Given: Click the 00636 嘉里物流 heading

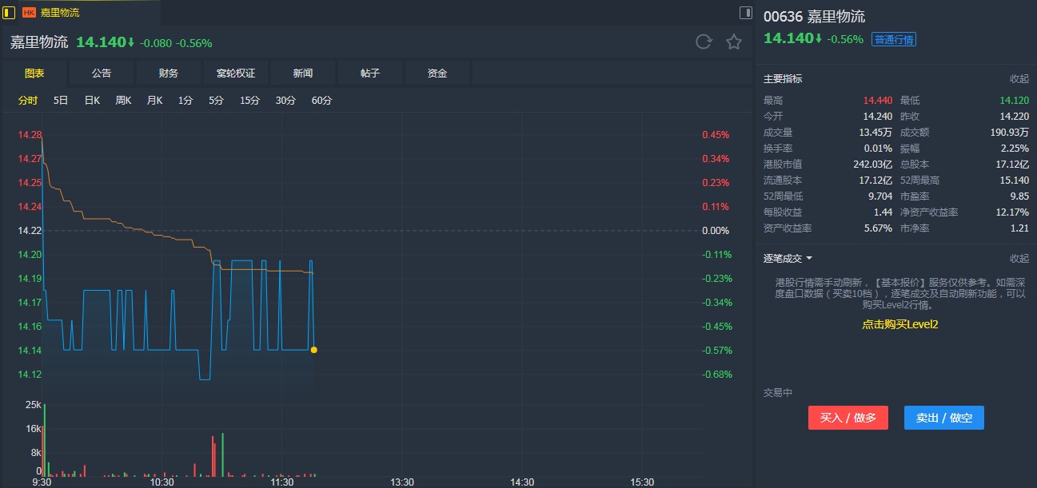Looking at the screenshot, I should pos(814,17).
